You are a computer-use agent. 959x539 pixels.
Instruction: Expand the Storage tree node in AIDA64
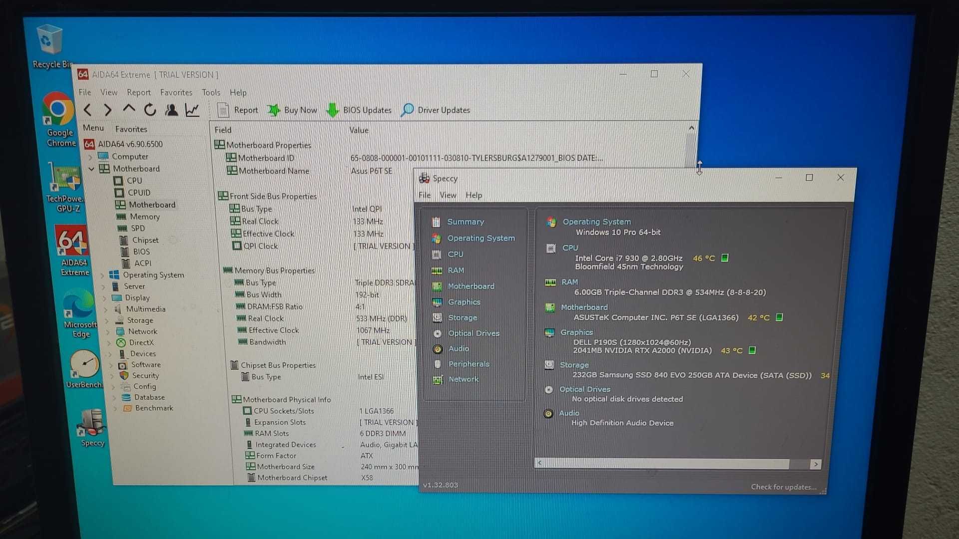pyautogui.click(x=106, y=320)
